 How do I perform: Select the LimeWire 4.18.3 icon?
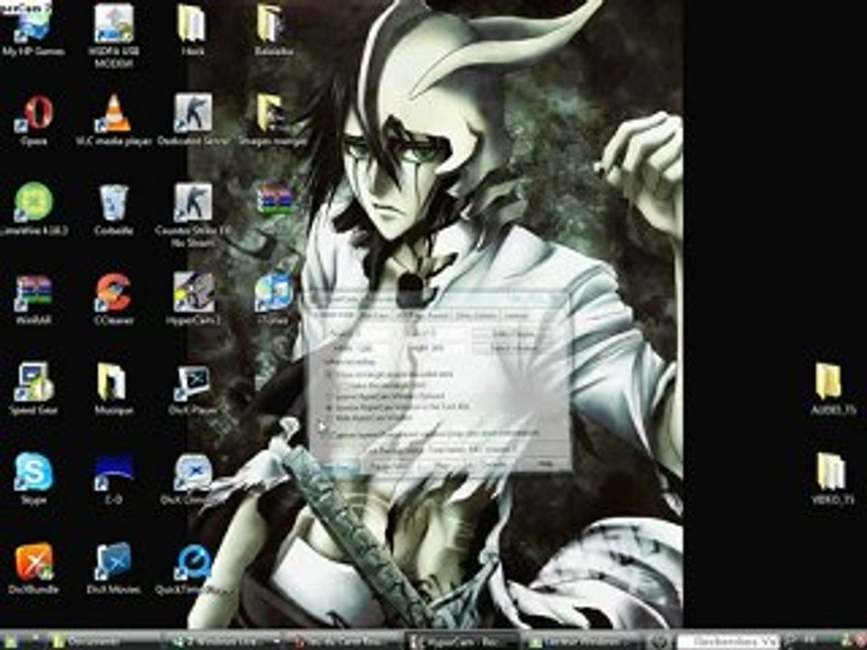coord(33,210)
